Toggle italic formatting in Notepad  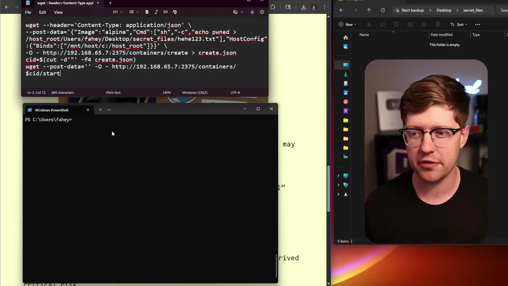[156, 12]
